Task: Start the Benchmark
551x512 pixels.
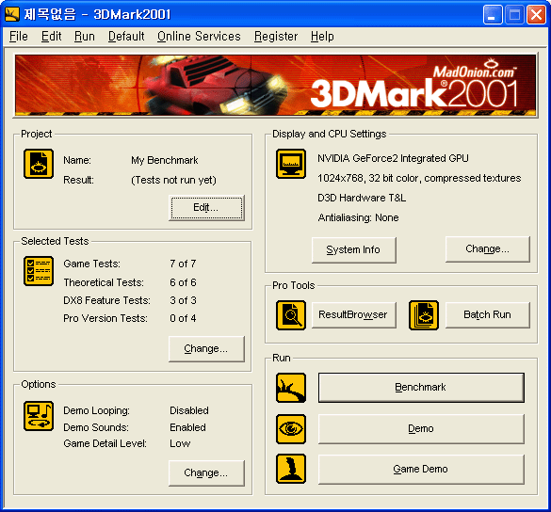Action: pos(421,388)
